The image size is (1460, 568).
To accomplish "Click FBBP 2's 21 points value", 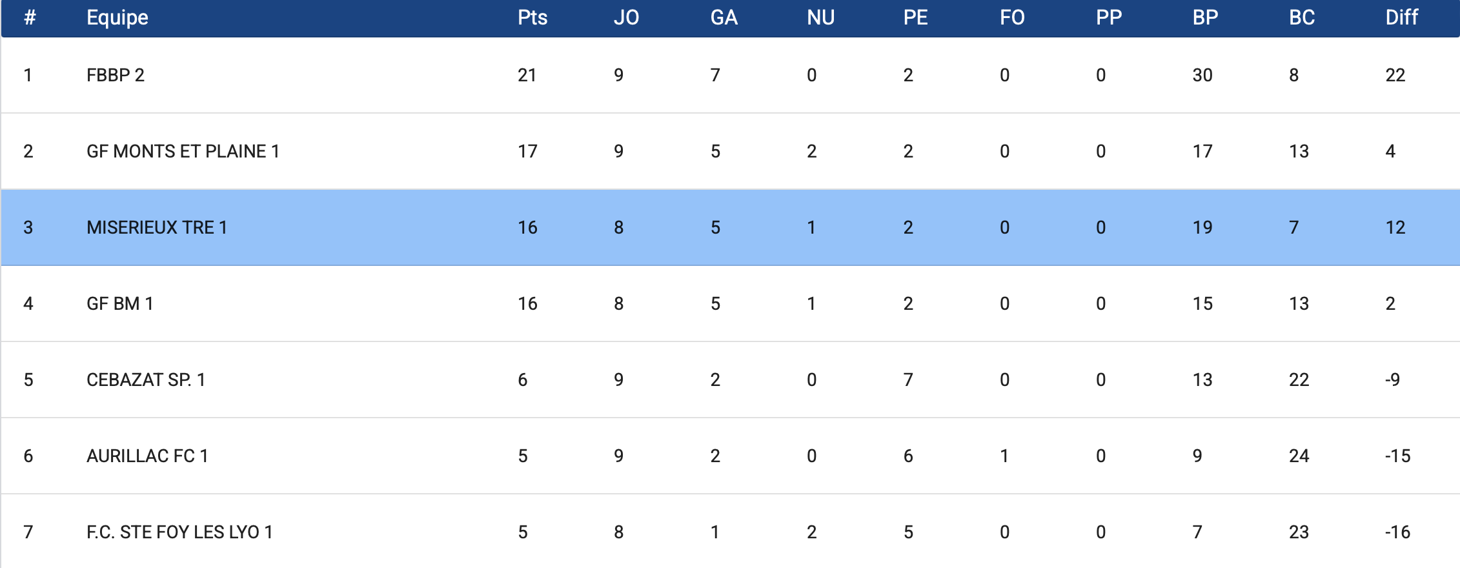I will 527,76.
